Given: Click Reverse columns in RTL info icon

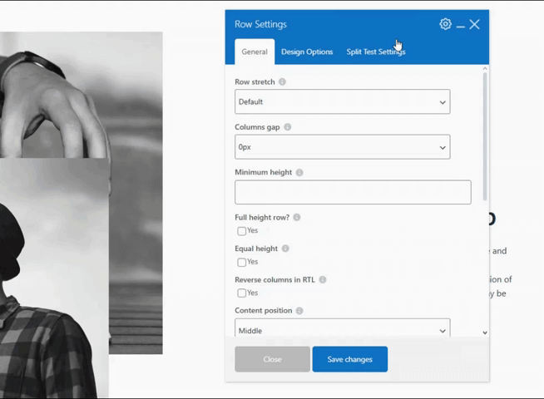Looking at the screenshot, I should [x=323, y=280].
